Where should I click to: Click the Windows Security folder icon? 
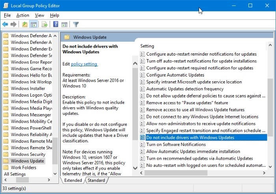click(x=6, y=154)
